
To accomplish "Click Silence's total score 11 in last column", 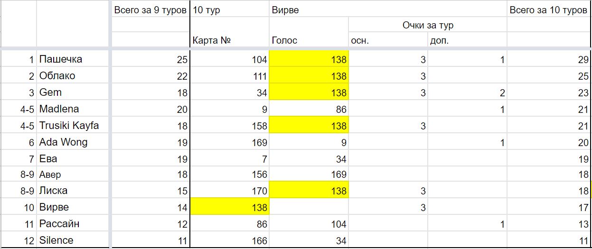I will pyautogui.click(x=549, y=240).
